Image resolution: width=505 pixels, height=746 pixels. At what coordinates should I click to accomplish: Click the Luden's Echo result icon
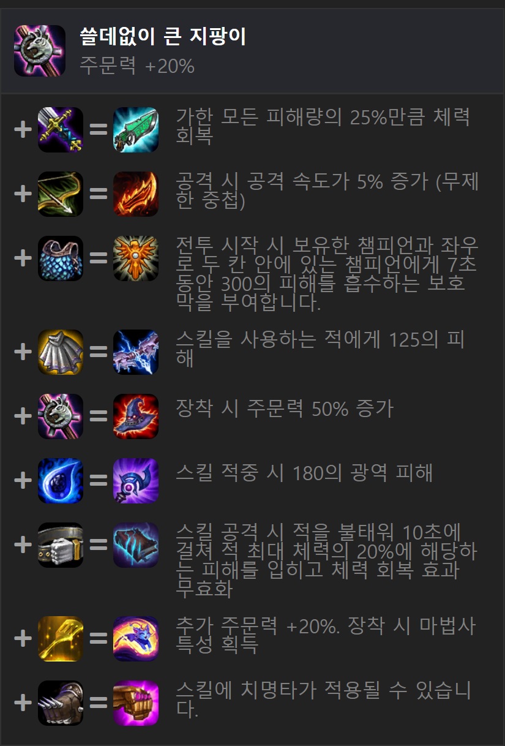point(136,481)
